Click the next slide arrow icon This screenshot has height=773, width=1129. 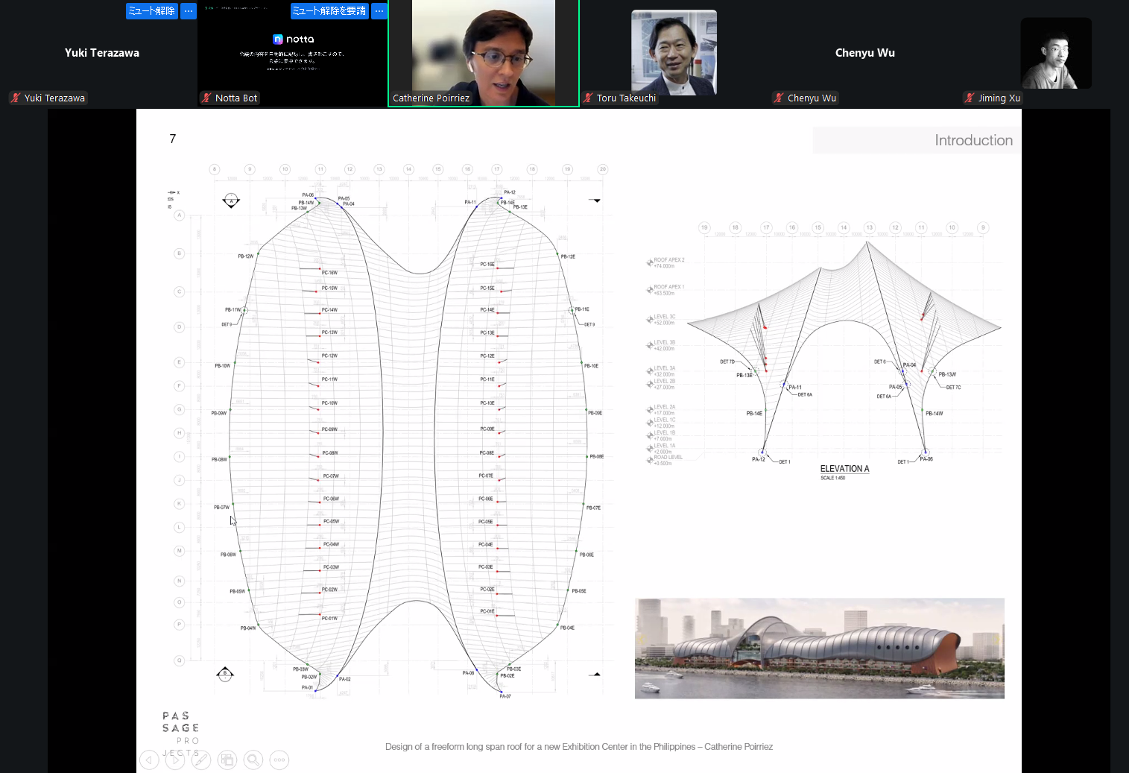[x=175, y=760]
